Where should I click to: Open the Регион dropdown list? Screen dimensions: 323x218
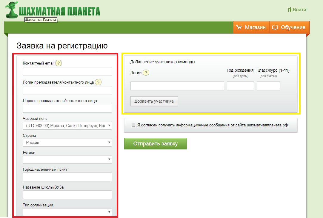point(67,159)
